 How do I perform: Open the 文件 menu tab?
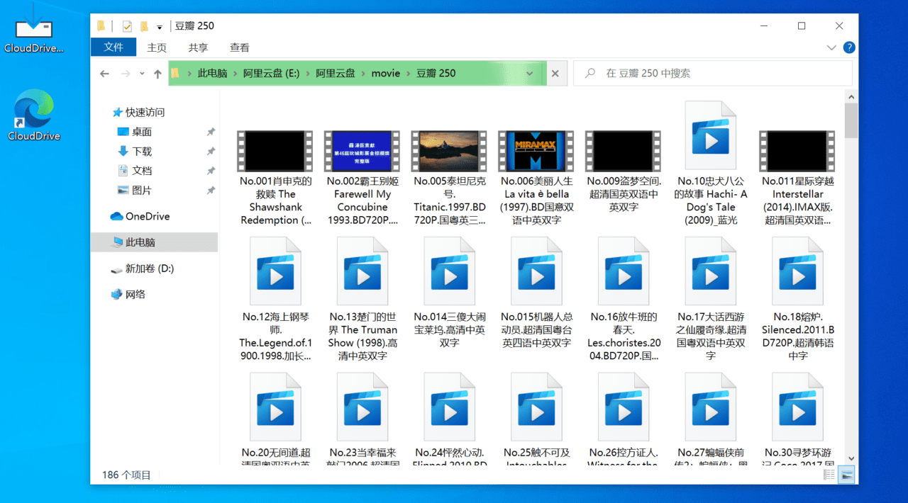113,47
